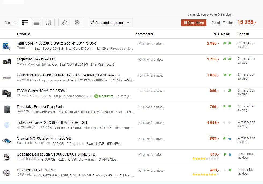Screen dimensions: 263x184
Task: Click price 4 669,- for Zotac GTX 980
Action: [213, 122]
